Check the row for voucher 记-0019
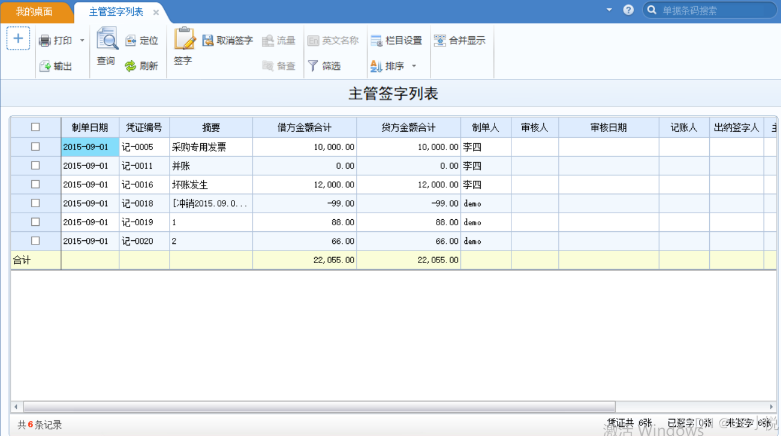Screen dimensions: 781x436 (x=36, y=222)
